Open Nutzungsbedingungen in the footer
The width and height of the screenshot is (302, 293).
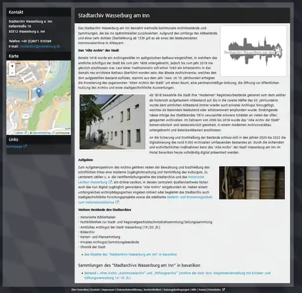176,290
